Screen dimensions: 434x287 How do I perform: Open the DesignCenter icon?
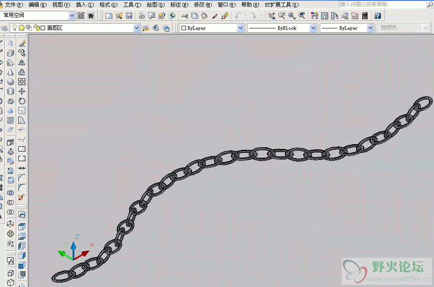(324, 16)
